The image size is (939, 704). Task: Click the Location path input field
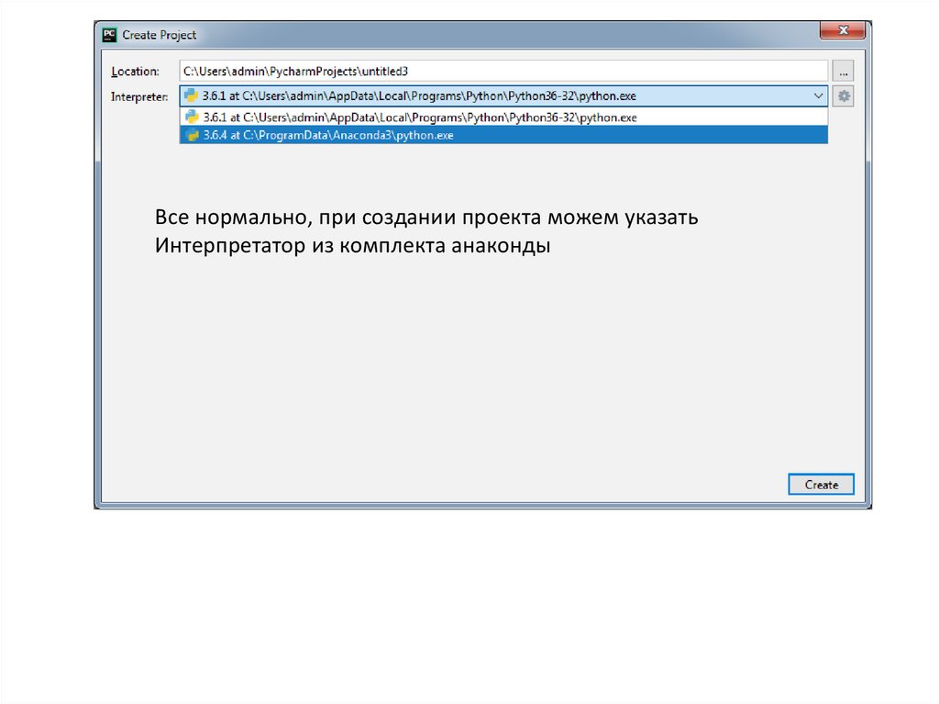[x=503, y=71]
